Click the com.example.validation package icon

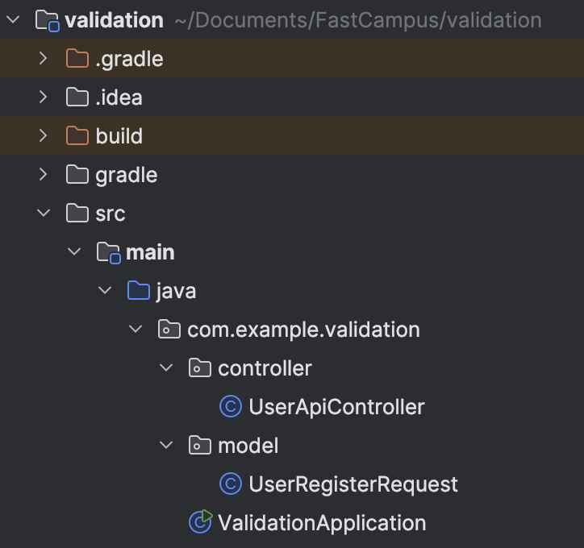coord(169,330)
